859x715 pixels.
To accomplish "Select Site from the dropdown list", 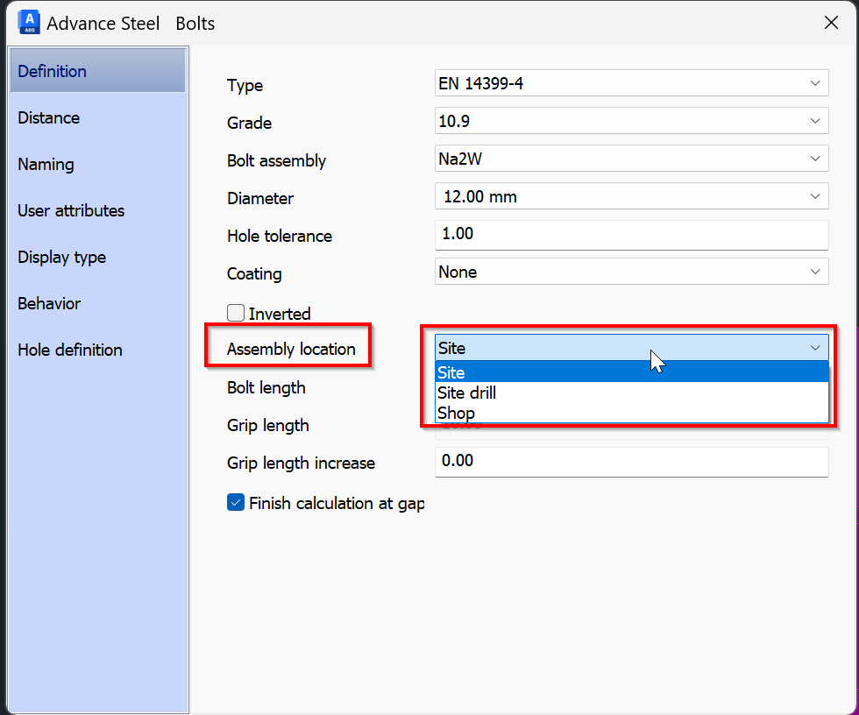I will (x=631, y=372).
